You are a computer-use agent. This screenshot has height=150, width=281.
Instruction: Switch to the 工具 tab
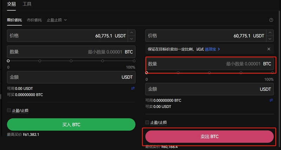tap(27, 4)
